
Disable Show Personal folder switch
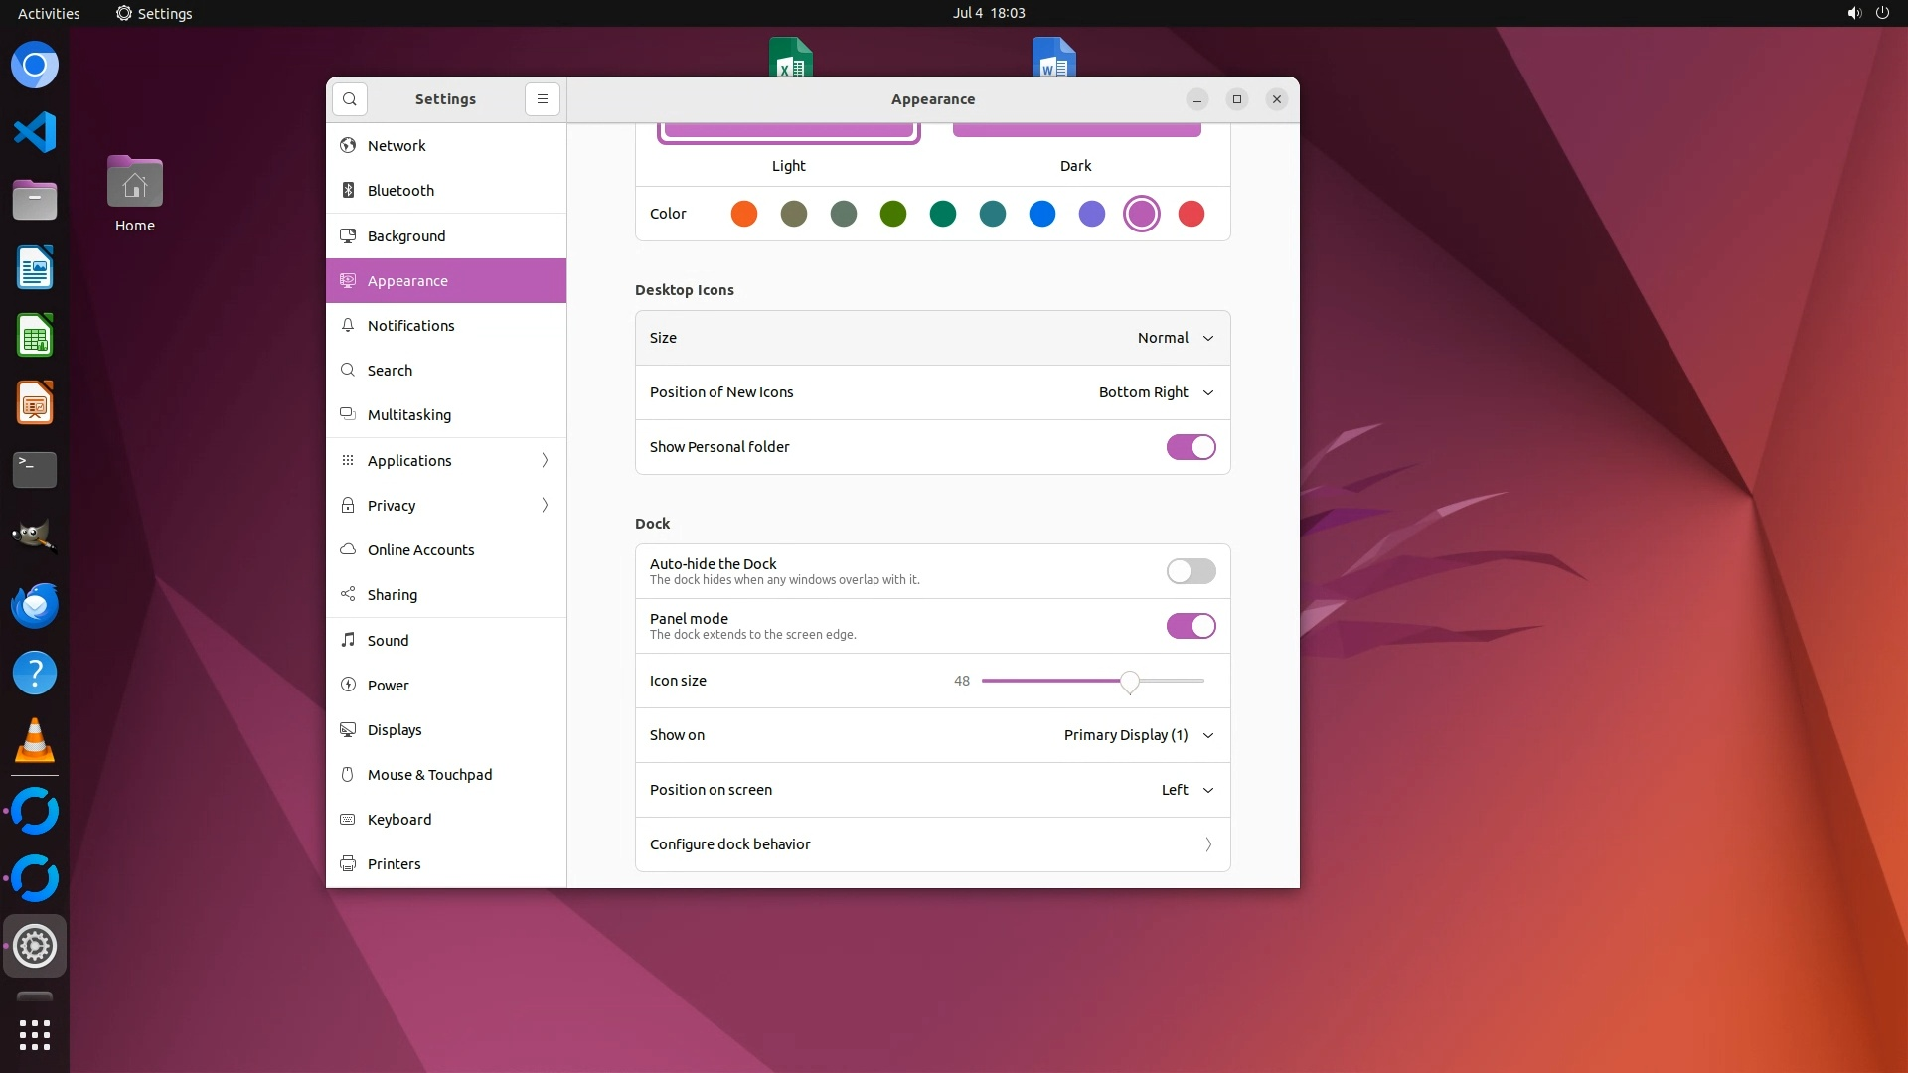pos(1191,447)
